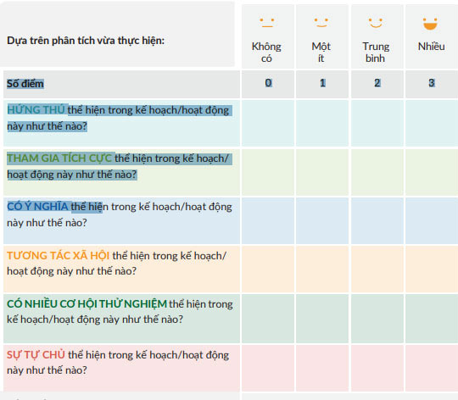Click the 'Nhiều' column label

point(432,47)
